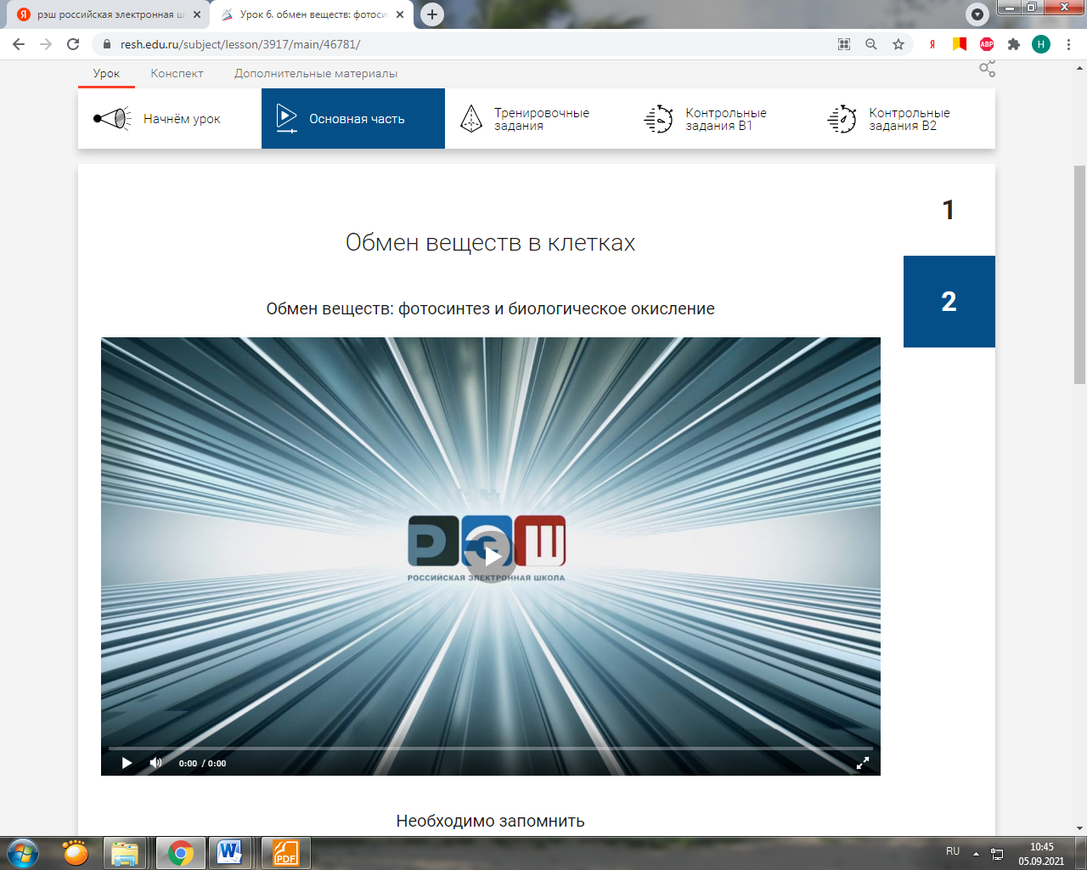The width and height of the screenshot is (1087, 870).
Task: Open Chrome's three-dot menu
Action: click(x=1068, y=44)
